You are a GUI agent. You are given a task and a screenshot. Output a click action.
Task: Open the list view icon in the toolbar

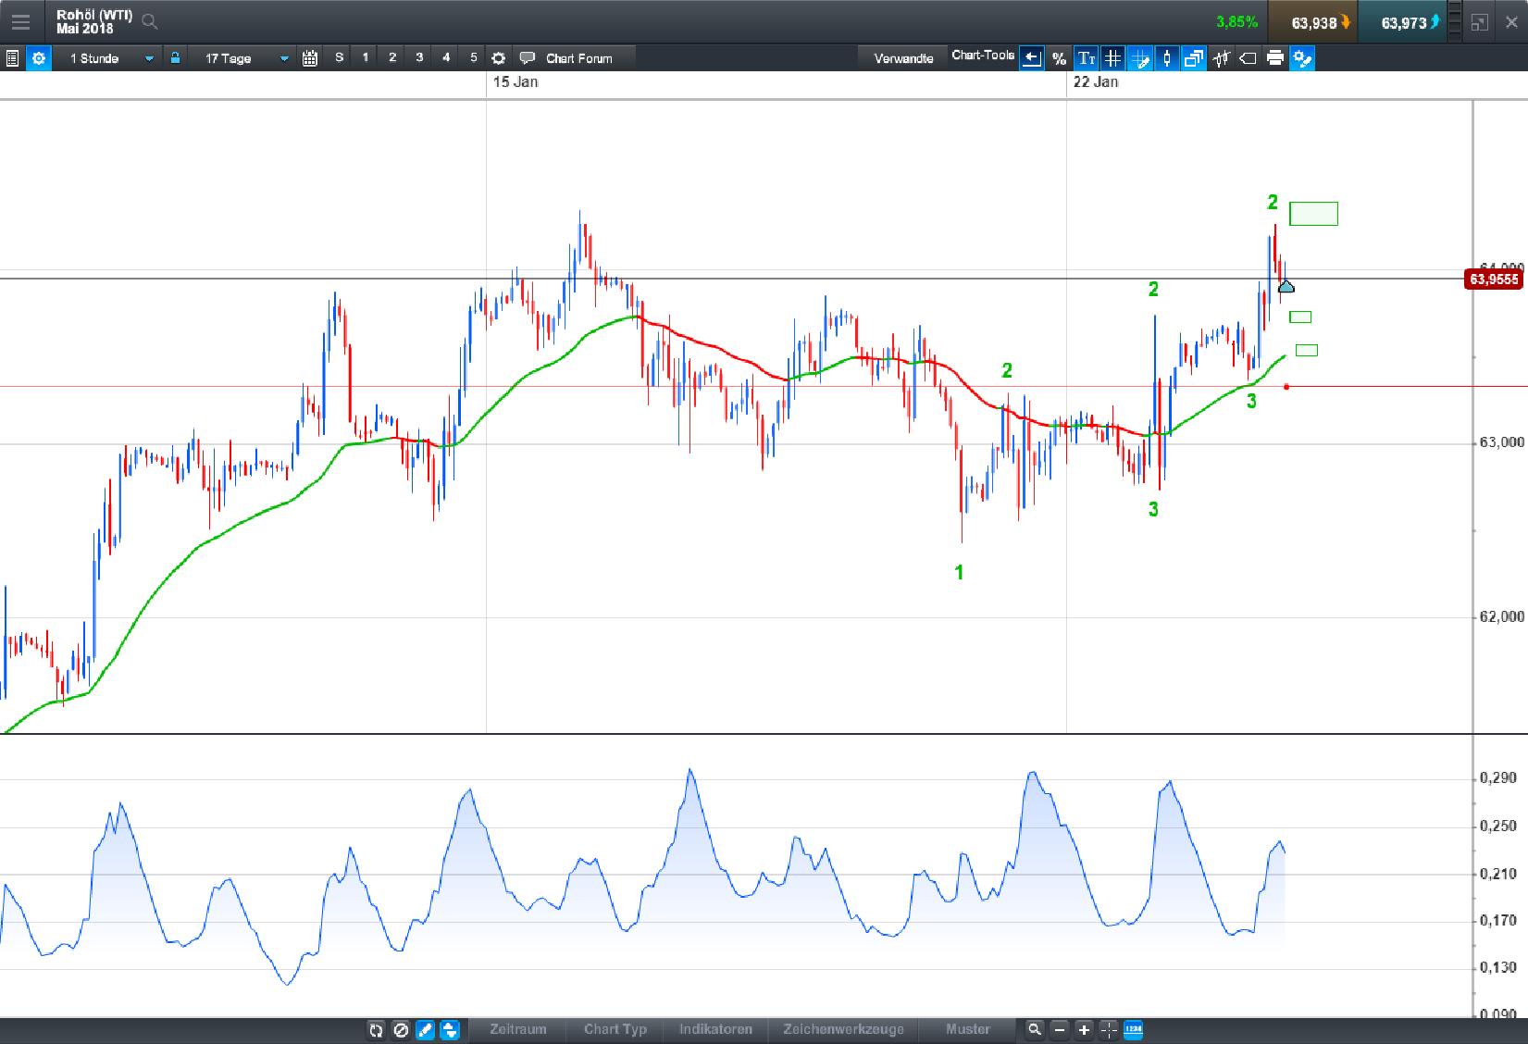12,58
